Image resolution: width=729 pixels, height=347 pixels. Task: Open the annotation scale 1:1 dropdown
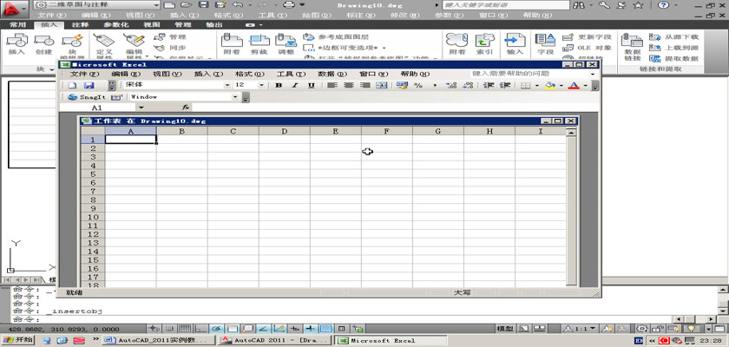[x=580, y=329]
